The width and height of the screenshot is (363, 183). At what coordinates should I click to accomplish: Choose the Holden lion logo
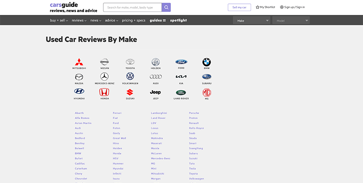click(x=156, y=62)
